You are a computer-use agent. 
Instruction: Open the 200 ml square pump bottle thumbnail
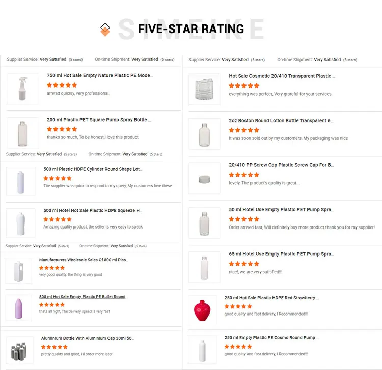(22, 133)
